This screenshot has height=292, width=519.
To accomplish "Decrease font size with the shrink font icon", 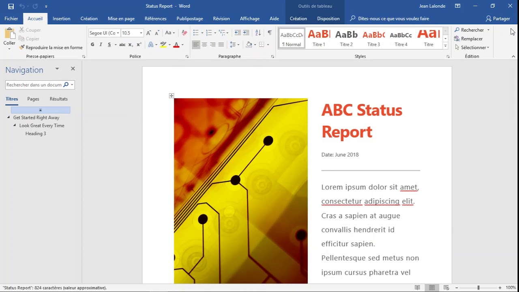I will [157, 33].
